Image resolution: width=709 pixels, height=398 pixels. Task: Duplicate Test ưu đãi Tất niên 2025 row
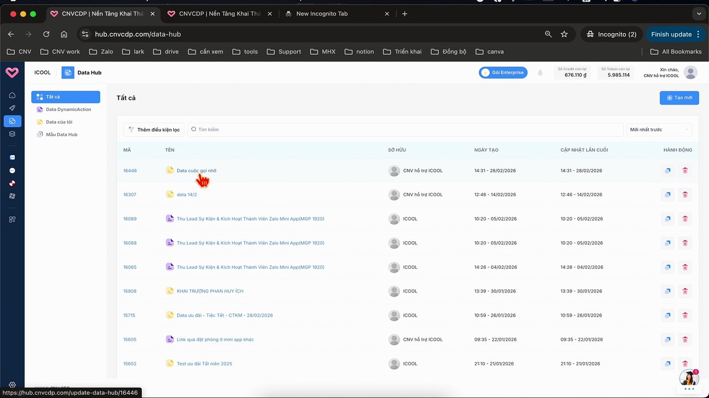tap(667, 364)
